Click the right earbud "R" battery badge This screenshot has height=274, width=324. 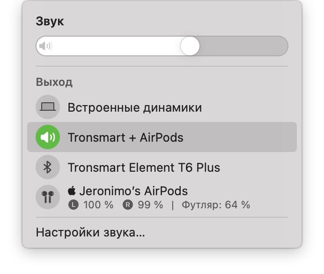pos(127,205)
